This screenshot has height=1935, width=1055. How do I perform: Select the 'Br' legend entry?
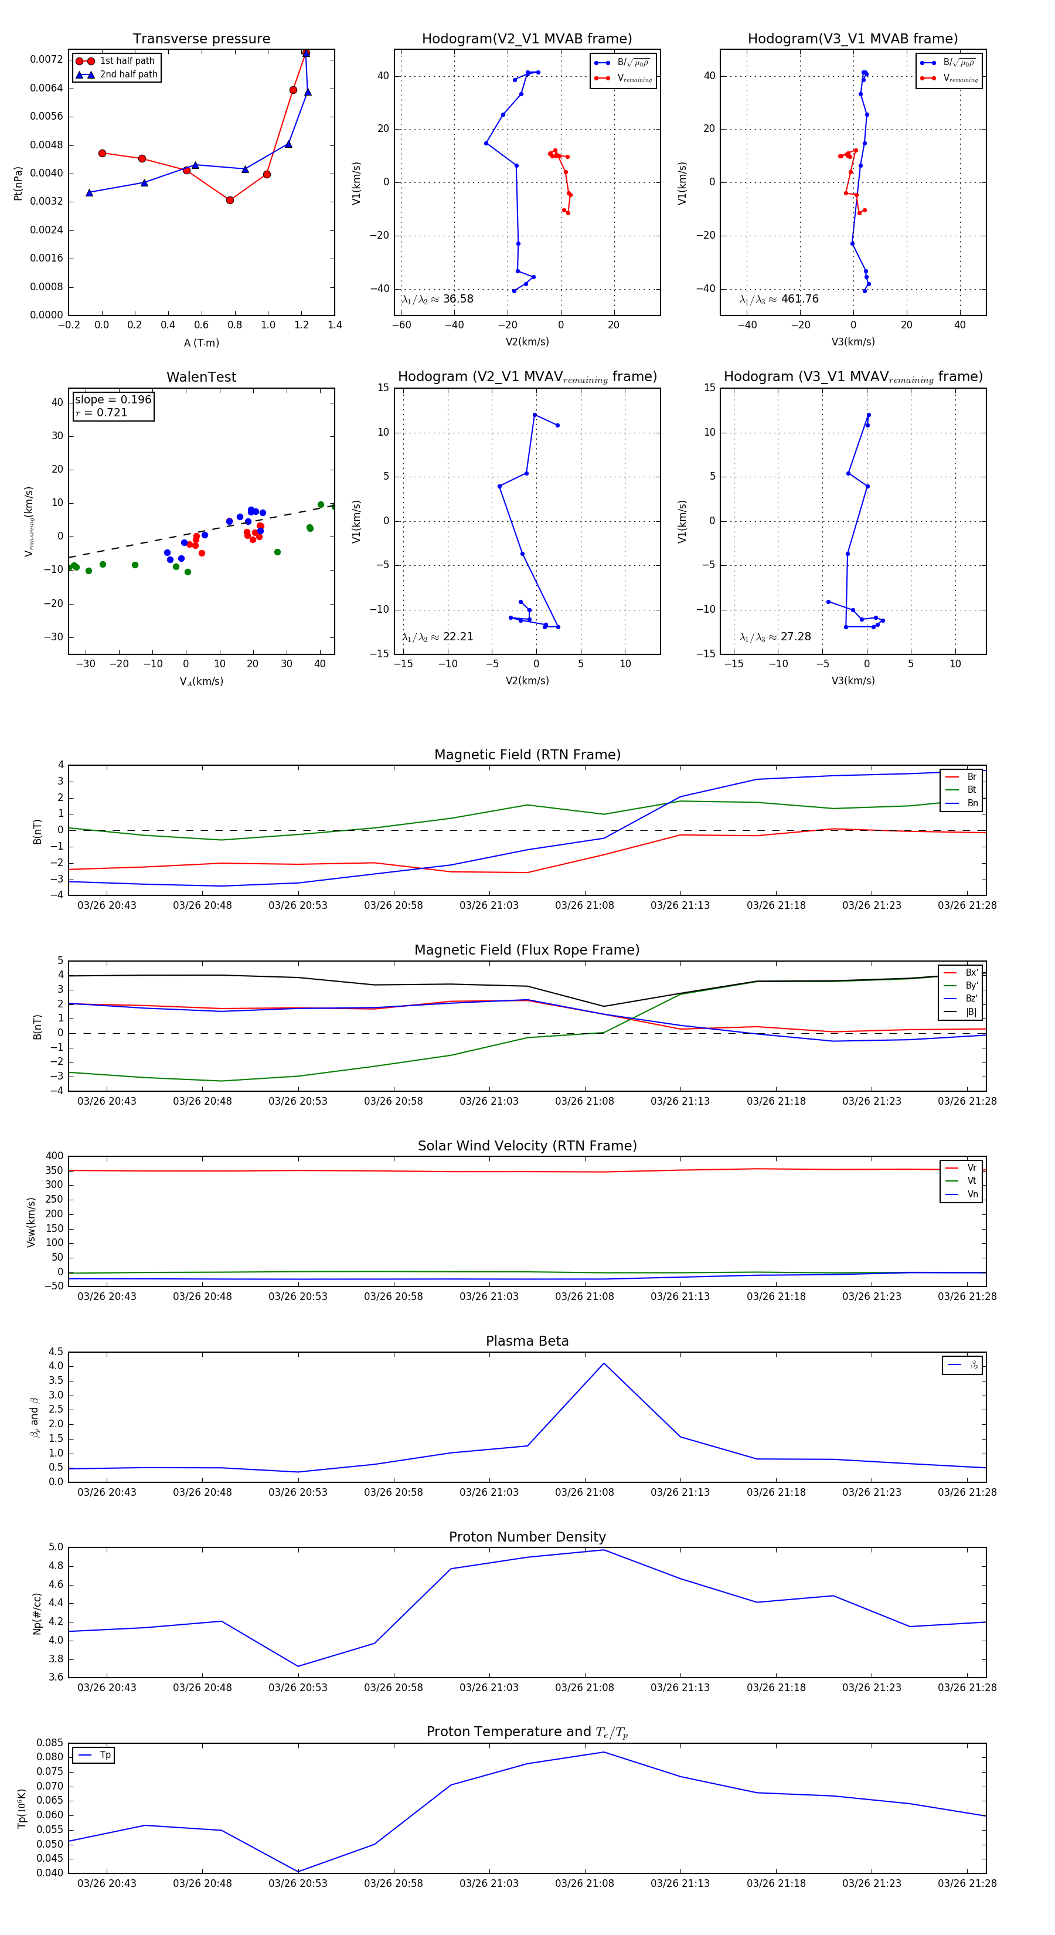[962, 777]
